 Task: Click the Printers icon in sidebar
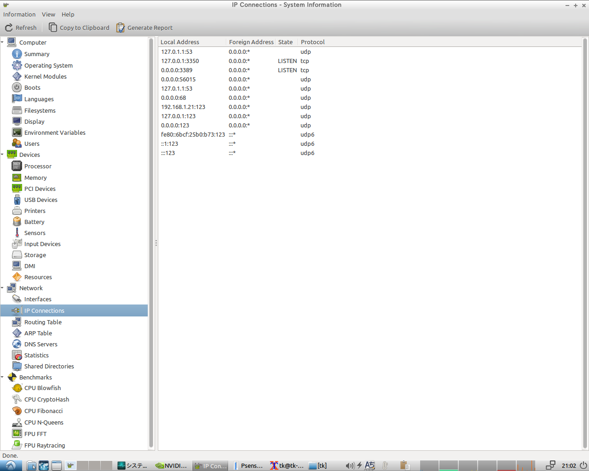[x=17, y=211]
